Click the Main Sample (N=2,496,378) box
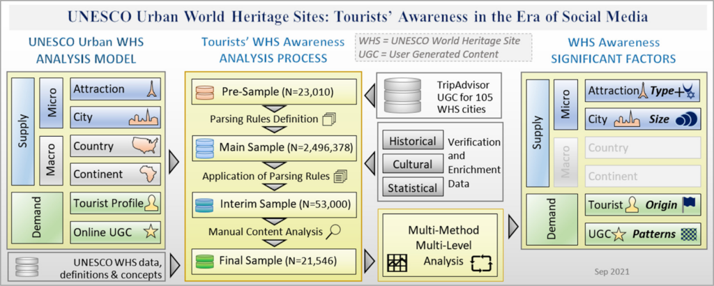 pyautogui.click(x=275, y=149)
